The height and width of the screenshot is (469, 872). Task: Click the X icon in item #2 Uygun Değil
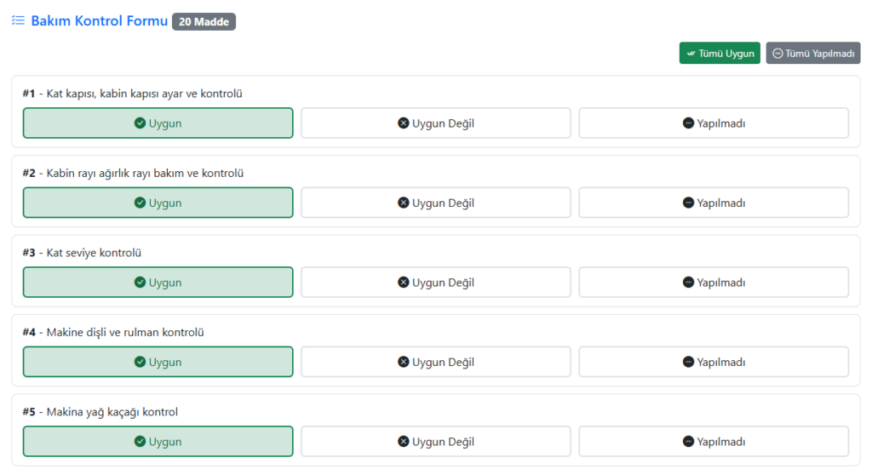pyautogui.click(x=404, y=203)
